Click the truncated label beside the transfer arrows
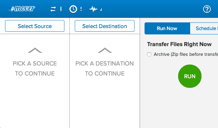This screenshot has width=218, height=128. click(61, 9)
